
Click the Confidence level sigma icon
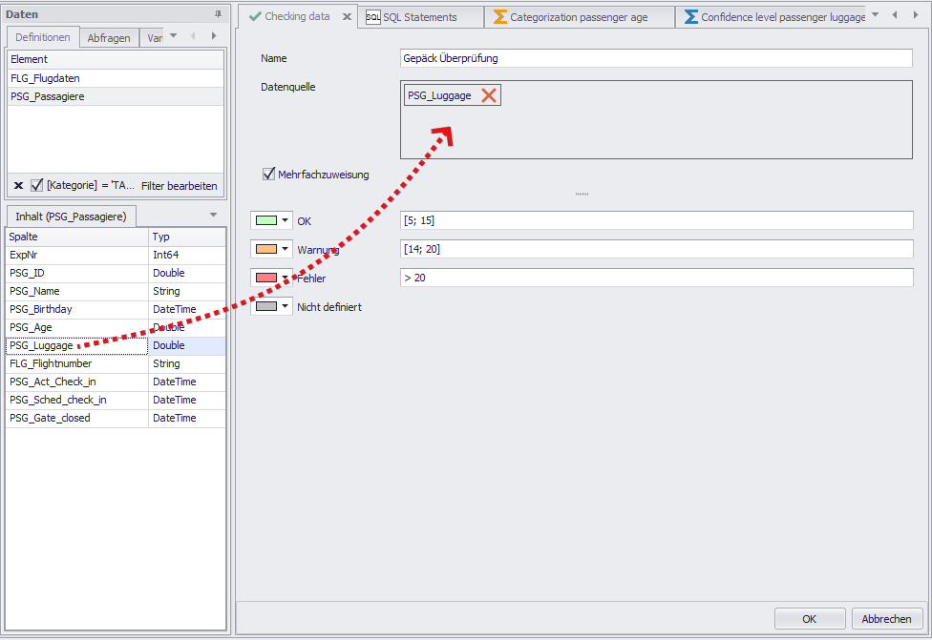click(690, 17)
